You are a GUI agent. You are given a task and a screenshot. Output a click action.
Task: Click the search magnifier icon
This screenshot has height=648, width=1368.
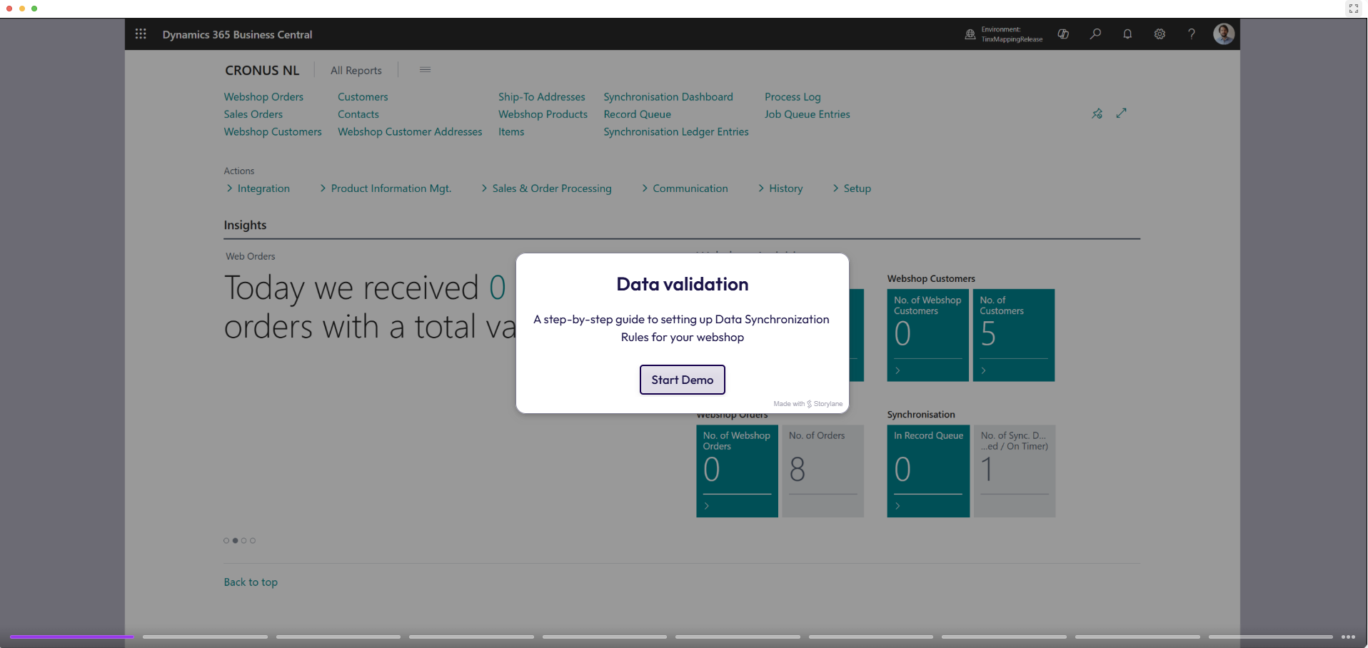point(1095,34)
